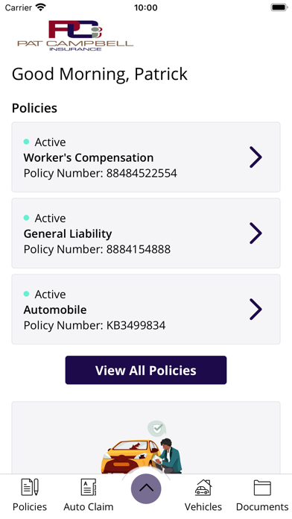Tap the Wi-Fi status icon
The image size is (292, 519).
41,7
